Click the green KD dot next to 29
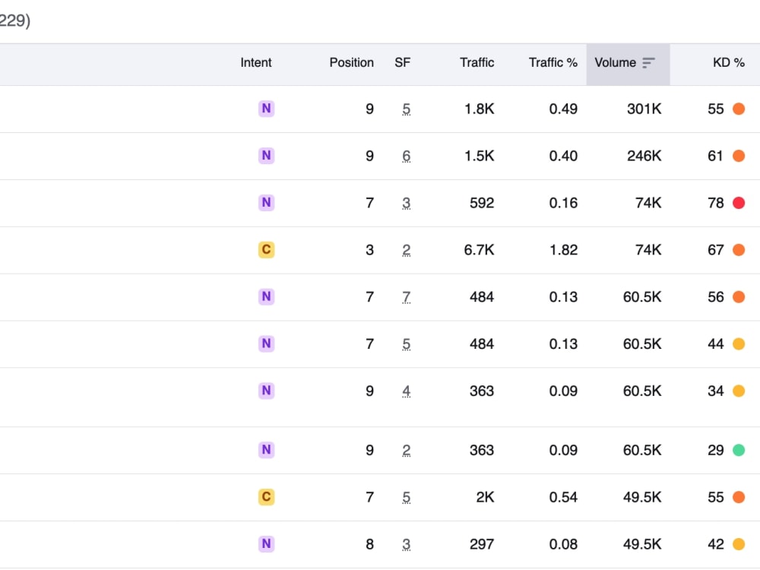 click(x=739, y=450)
